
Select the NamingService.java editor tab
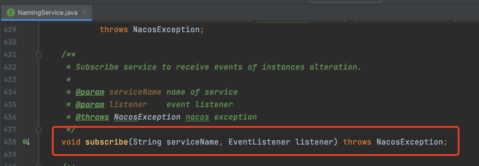(x=46, y=13)
